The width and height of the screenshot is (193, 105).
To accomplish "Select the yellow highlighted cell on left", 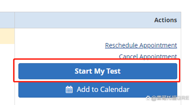I will 7,36.
